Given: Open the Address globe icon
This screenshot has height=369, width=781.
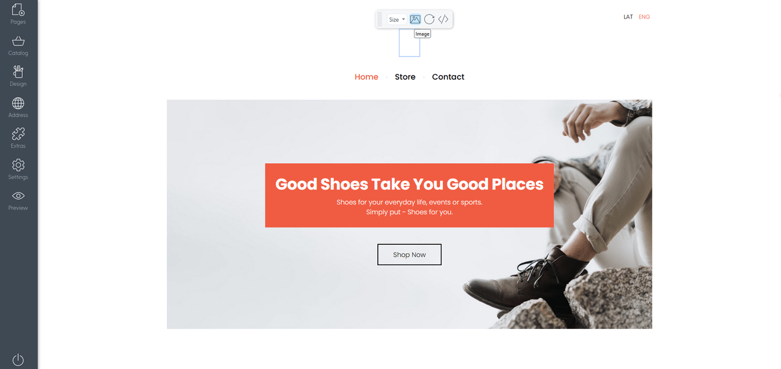Looking at the screenshot, I should pyautogui.click(x=18, y=107).
